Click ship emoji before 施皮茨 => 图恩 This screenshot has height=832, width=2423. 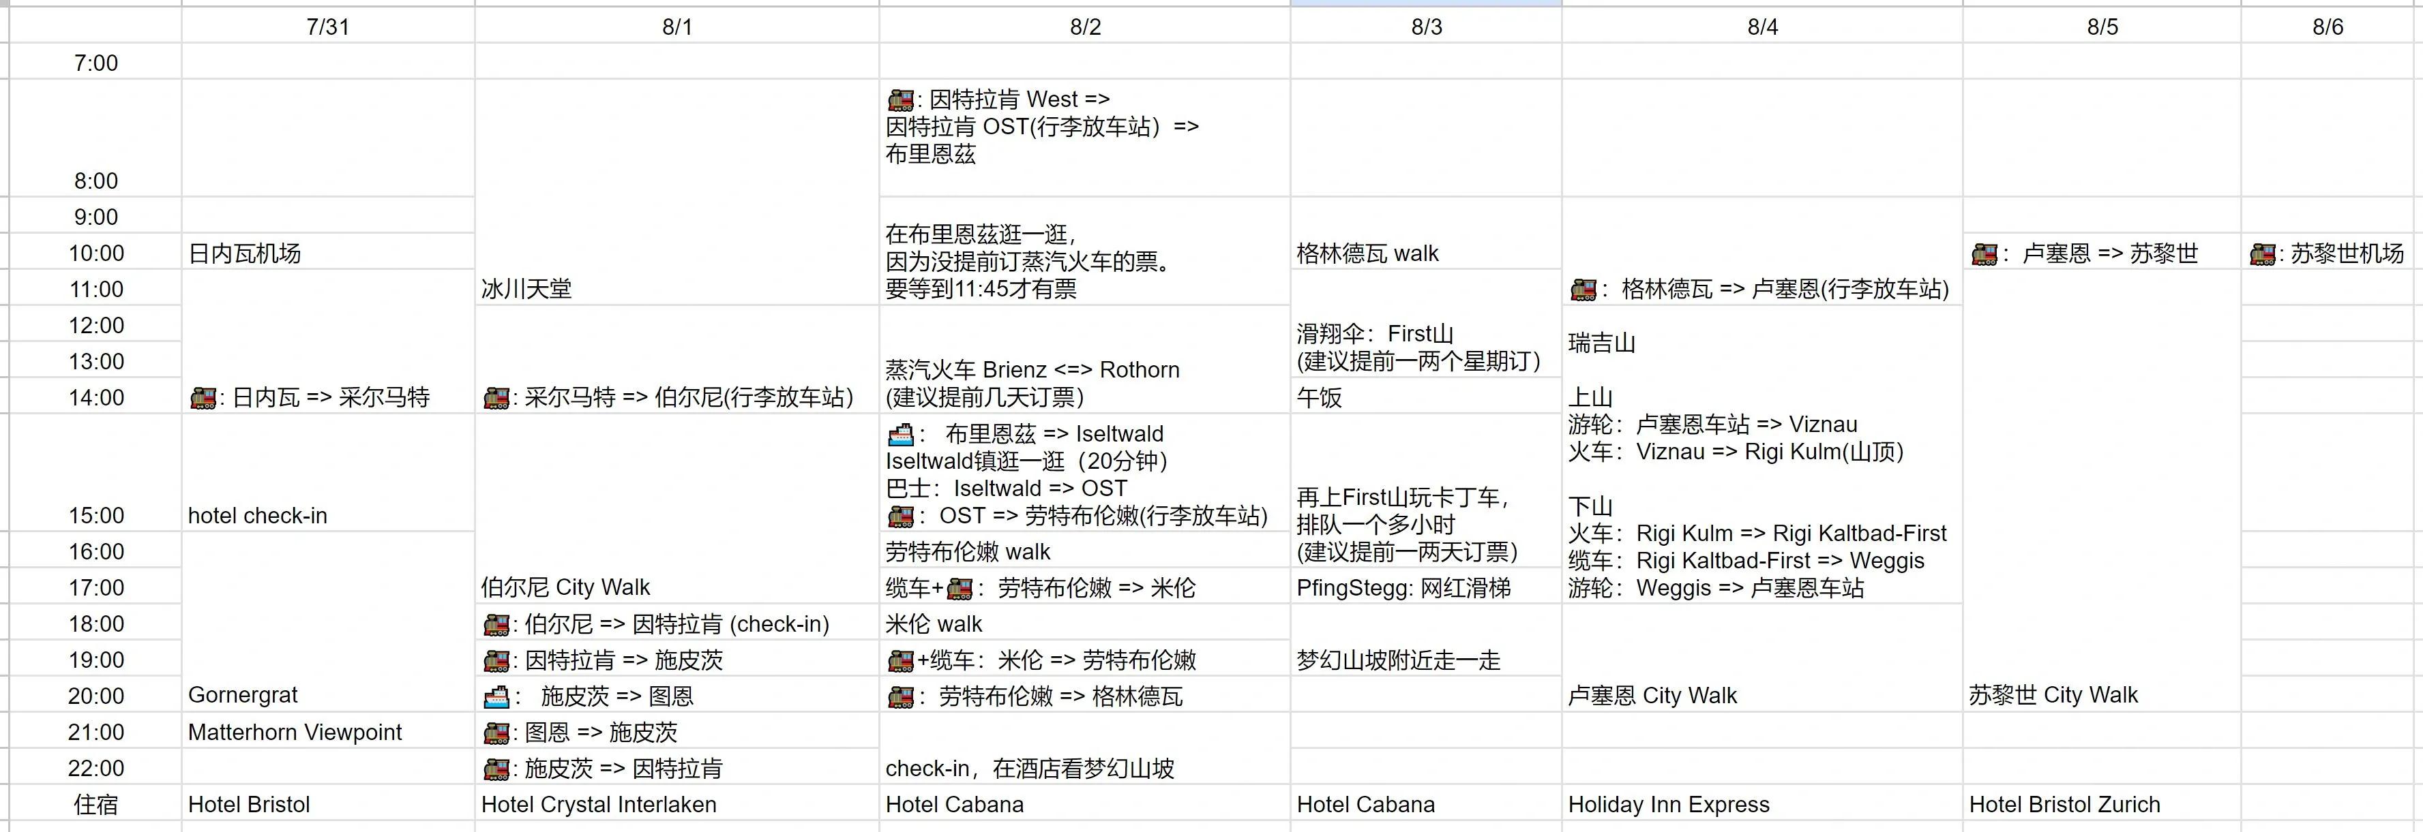pyautogui.click(x=496, y=698)
